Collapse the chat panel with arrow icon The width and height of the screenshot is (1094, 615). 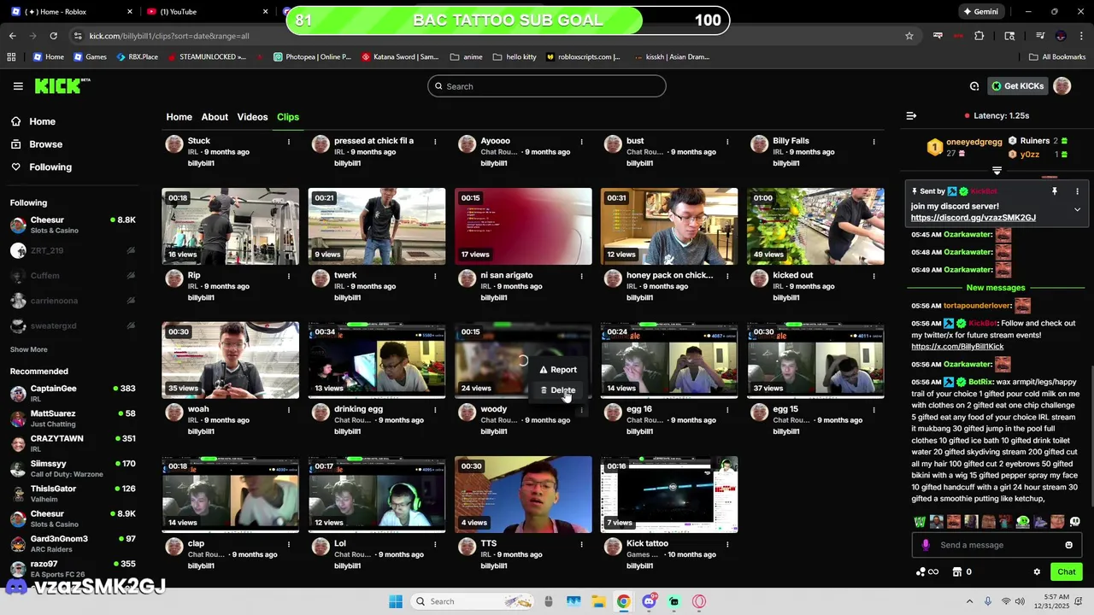coord(911,115)
